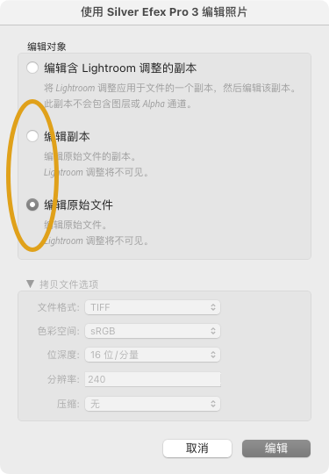Open the 文件格式 TIFF dropdown
329x474 pixels.
click(x=153, y=307)
